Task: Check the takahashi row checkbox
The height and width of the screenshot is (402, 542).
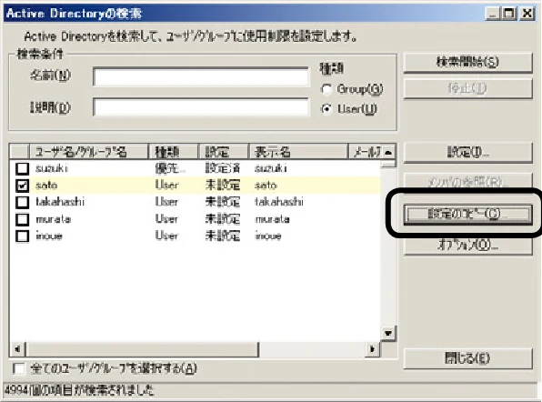Action: coord(23,202)
